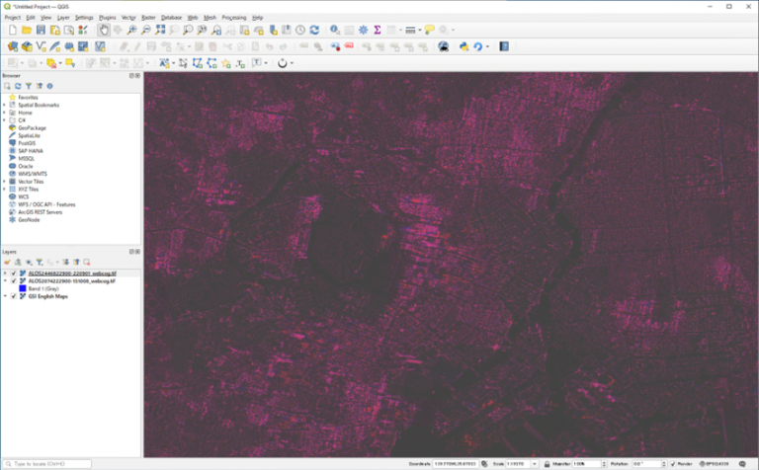Open the Statistical Summary sigma icon
This screenshot has height=470, width=759.
tap(378, 30)
